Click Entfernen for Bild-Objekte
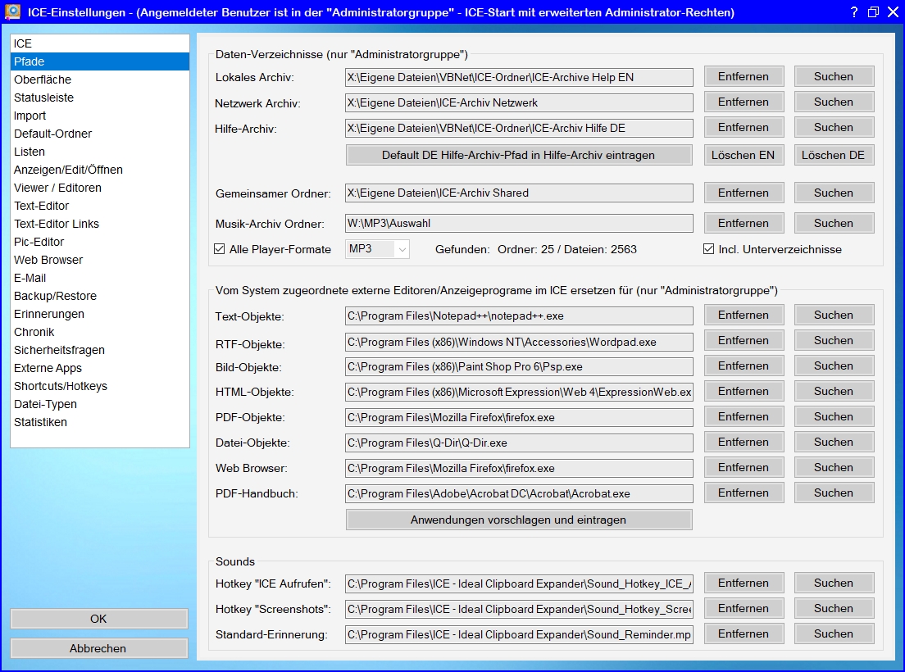905x672 pixels. (x=744, y=366)
